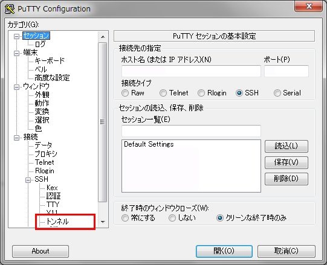Collapse the ウィンドウ tree node
This screenshot has height=265, width=327.
click(16, 87)
